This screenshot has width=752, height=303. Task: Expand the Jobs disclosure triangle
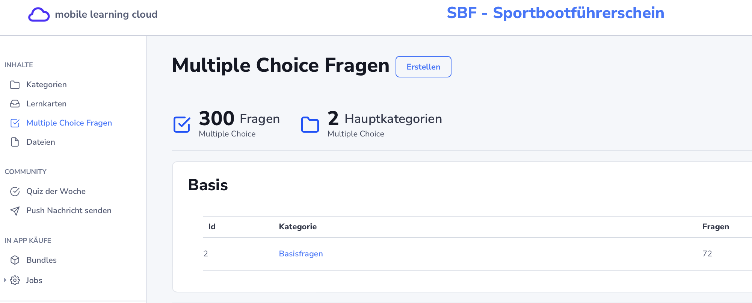coord(5,280)
